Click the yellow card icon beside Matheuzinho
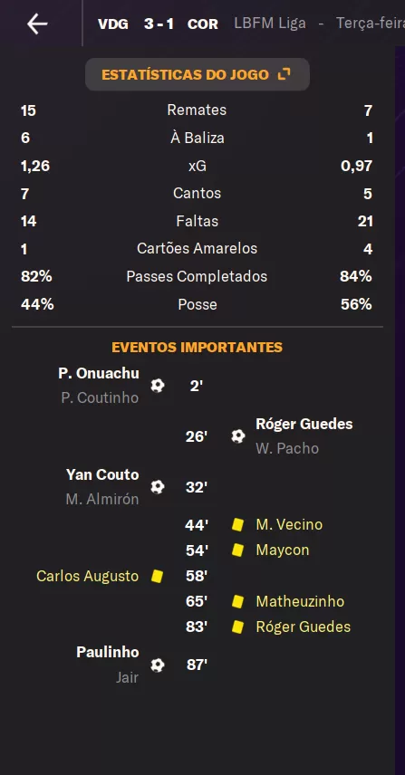The image size is (405, 775). point(238,601)
